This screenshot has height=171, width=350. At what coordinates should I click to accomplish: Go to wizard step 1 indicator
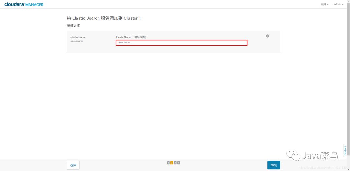click(169, 163)
